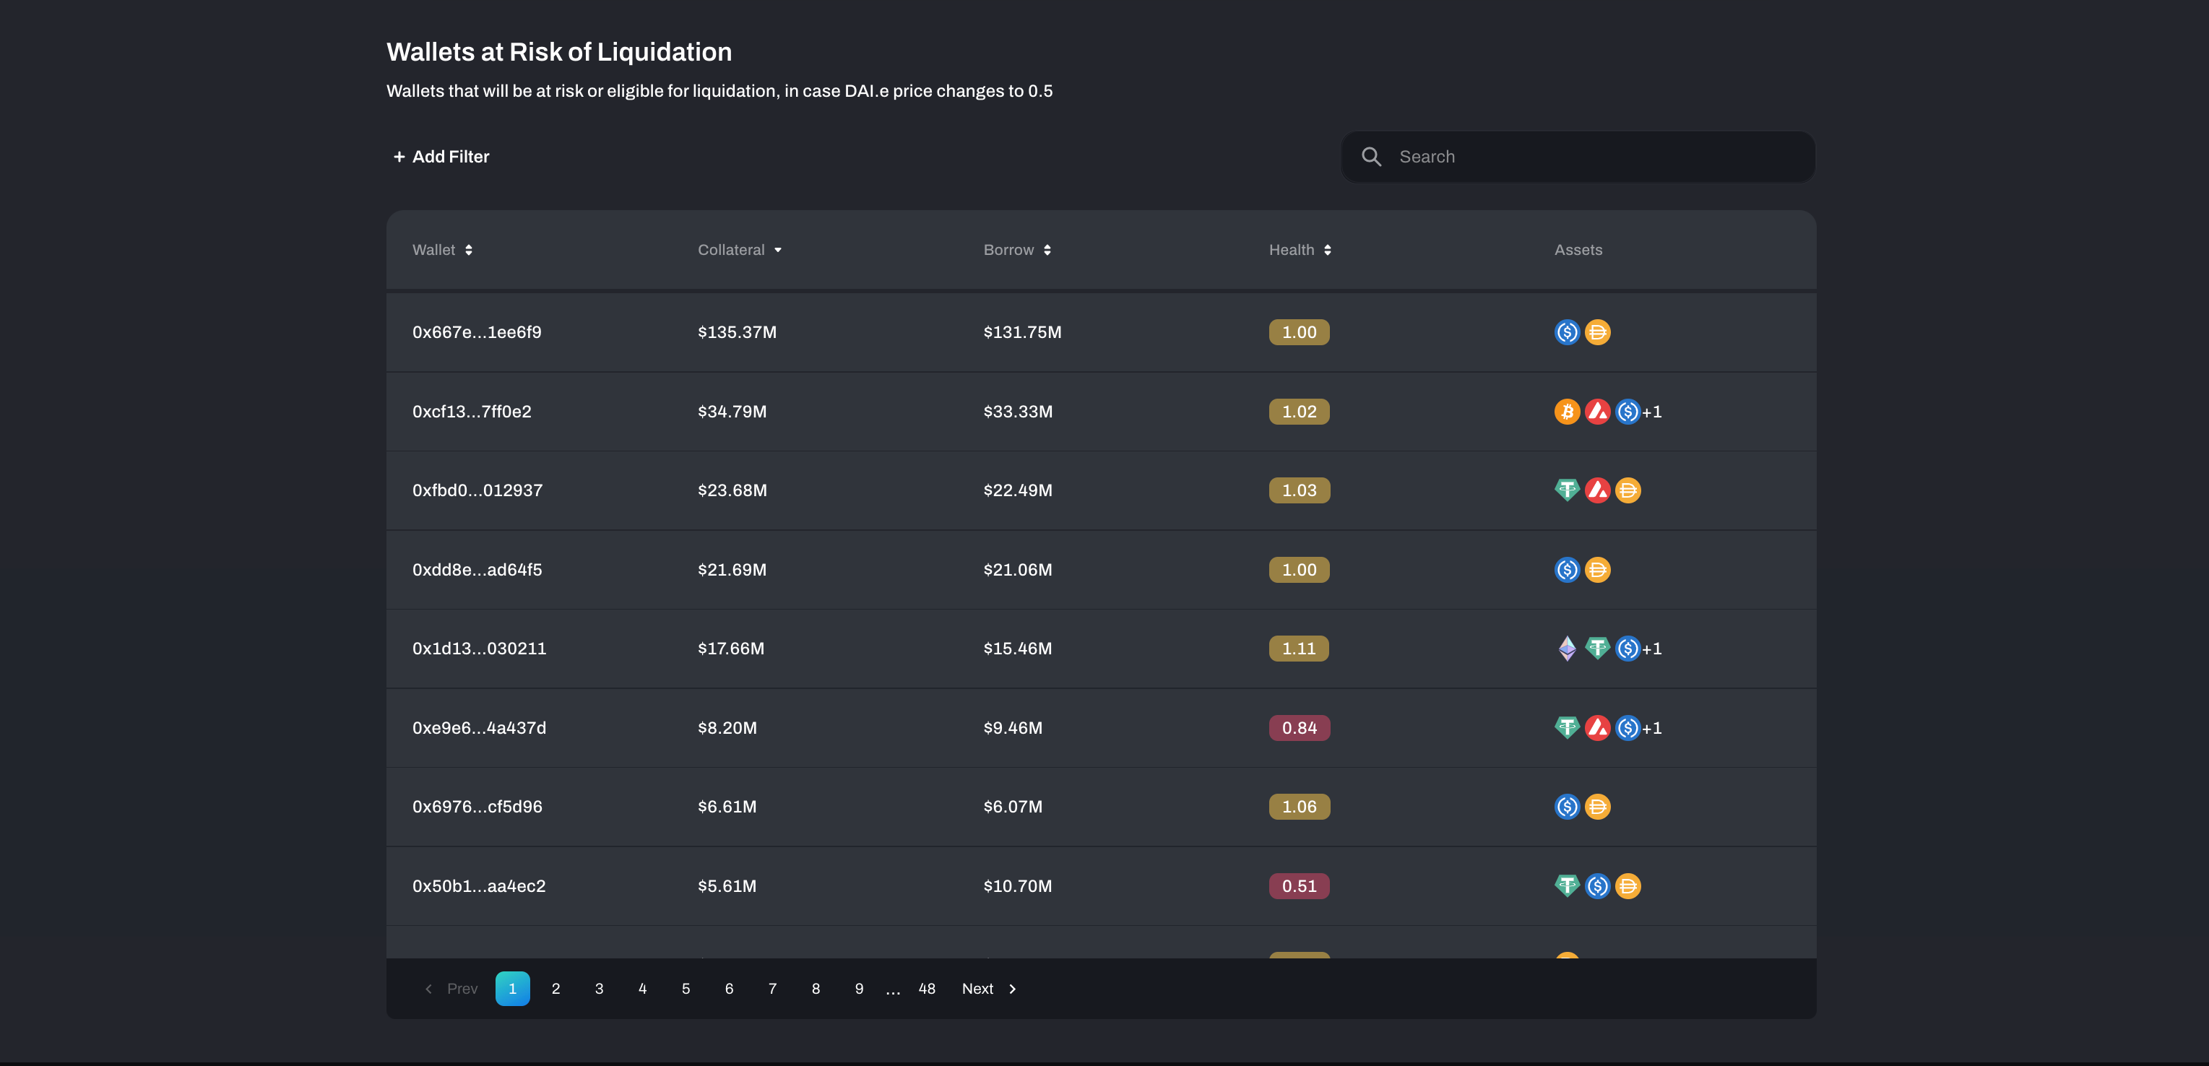The width and height of the screenshot is (2209, 1066).
Task: Click Bitcoin icon in 0xcf13...7ff0e2 row
Action: (1567, 412)
